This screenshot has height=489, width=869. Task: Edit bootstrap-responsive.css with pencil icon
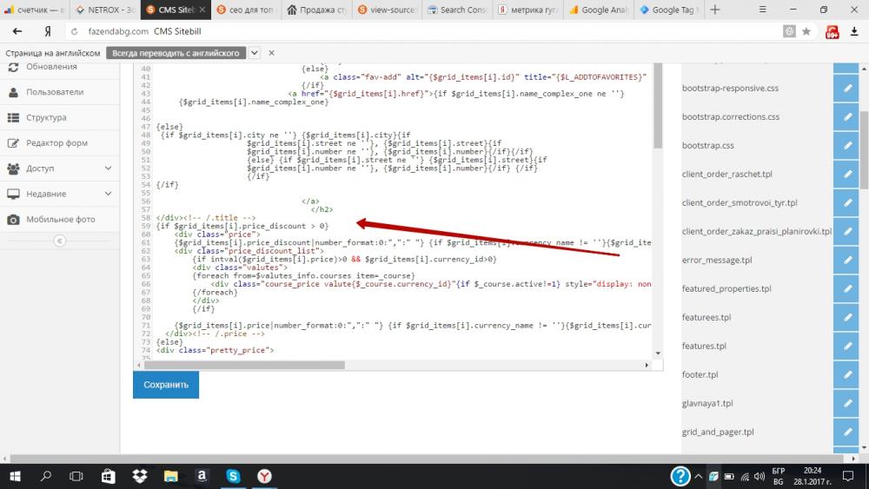(x=846, y=88)
